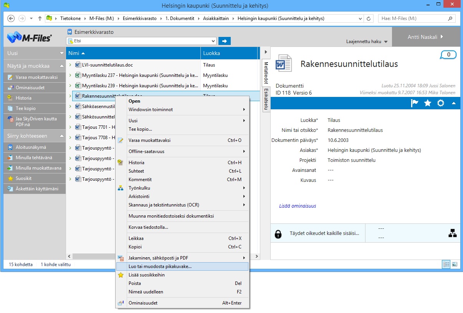Click the Explorer refresh button
The width and height of the screenshot is (463, 313).
pyautogui.click(x=369, y=18)
